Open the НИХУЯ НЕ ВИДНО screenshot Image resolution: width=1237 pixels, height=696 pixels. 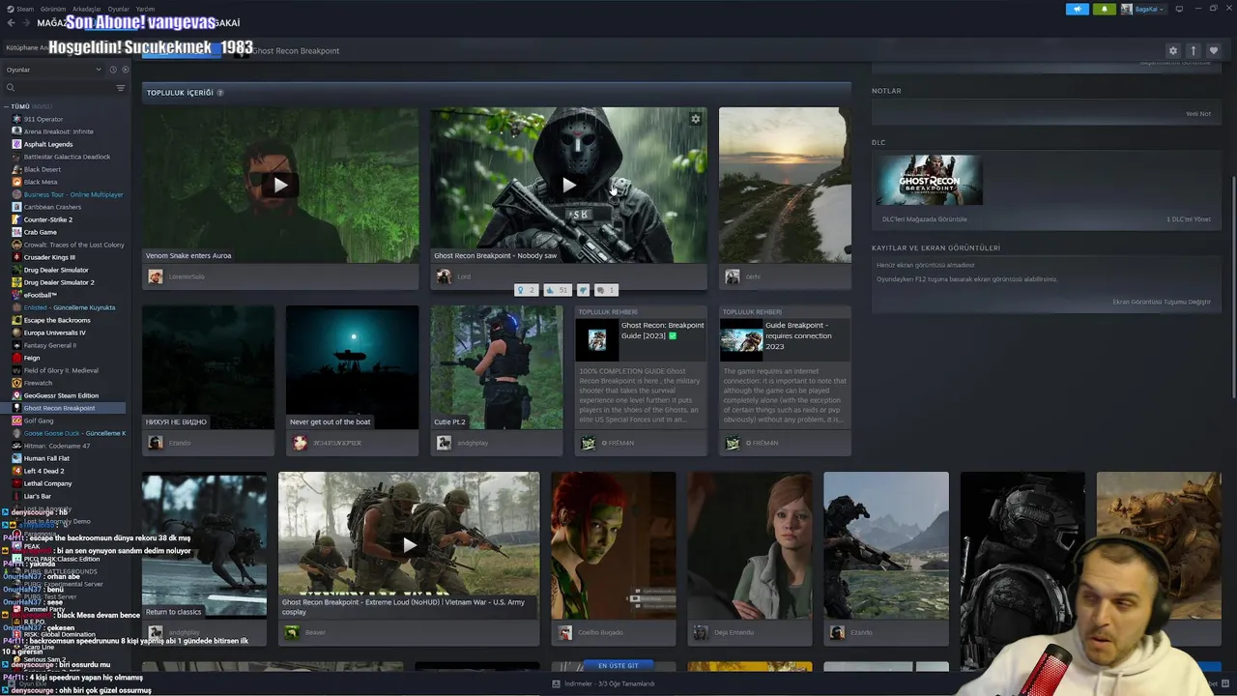click(x=209, y=367)
